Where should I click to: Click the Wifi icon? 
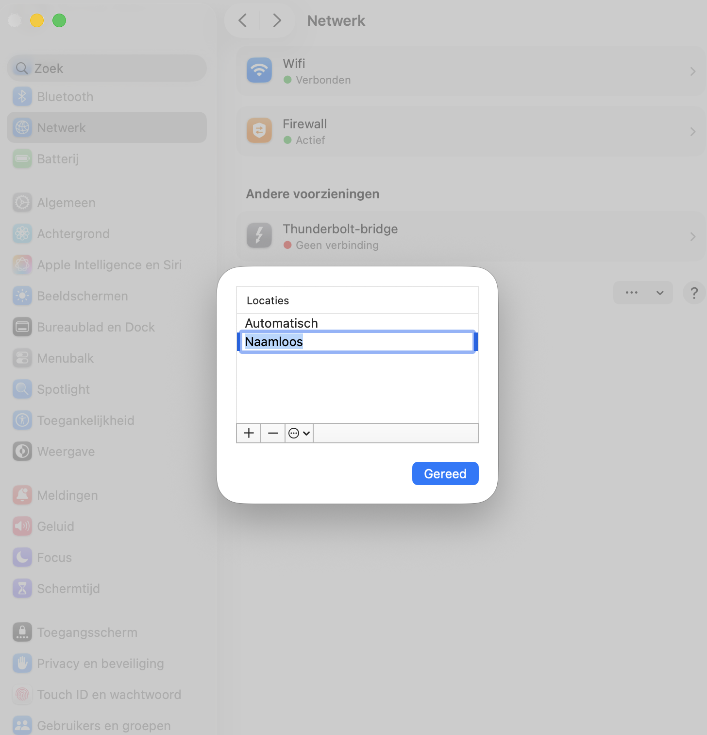click(259, 71)
